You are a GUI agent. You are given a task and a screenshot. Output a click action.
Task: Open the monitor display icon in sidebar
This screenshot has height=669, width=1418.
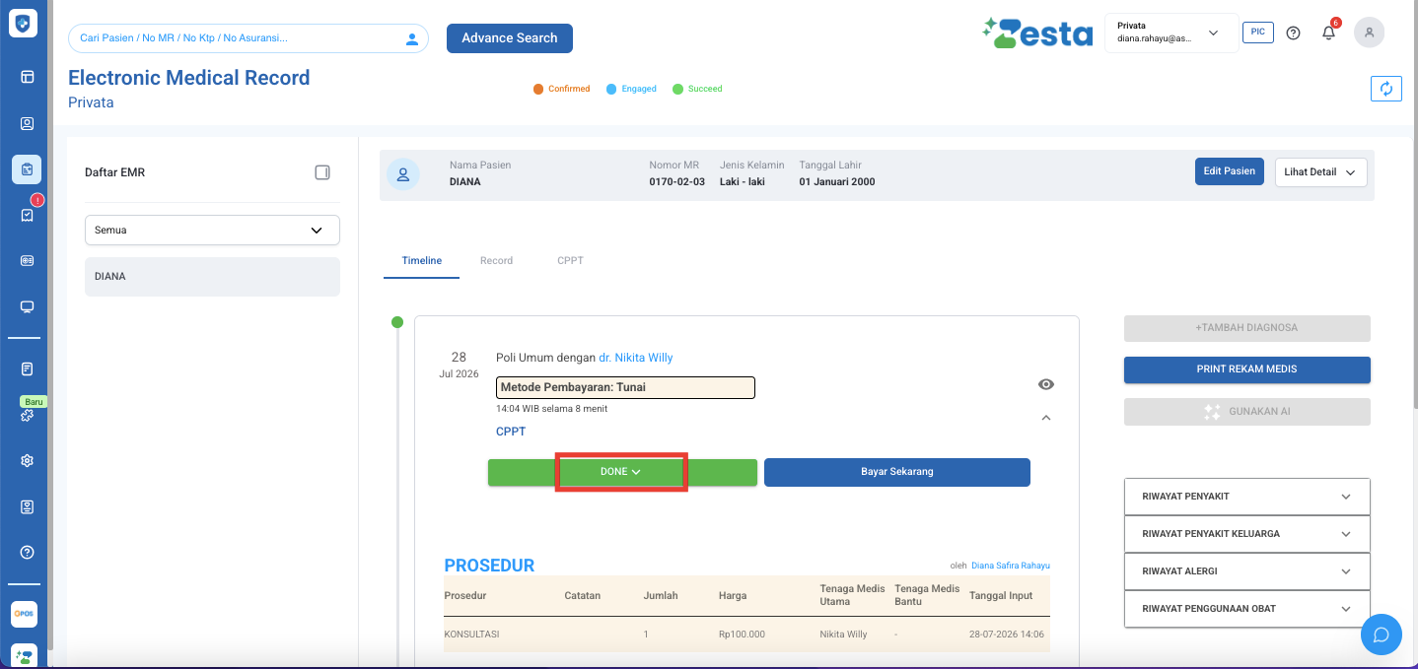click(27, 306)
